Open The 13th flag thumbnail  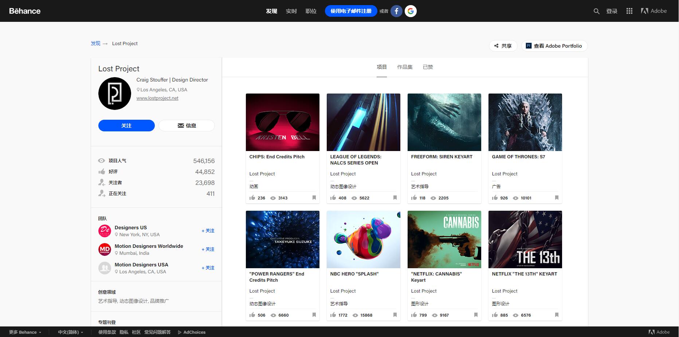[x=525, y=239]
